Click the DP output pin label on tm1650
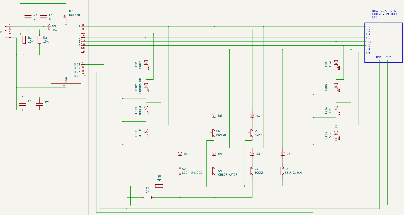The width and height of the screenshot is (404, 215). tap(79, 53)
